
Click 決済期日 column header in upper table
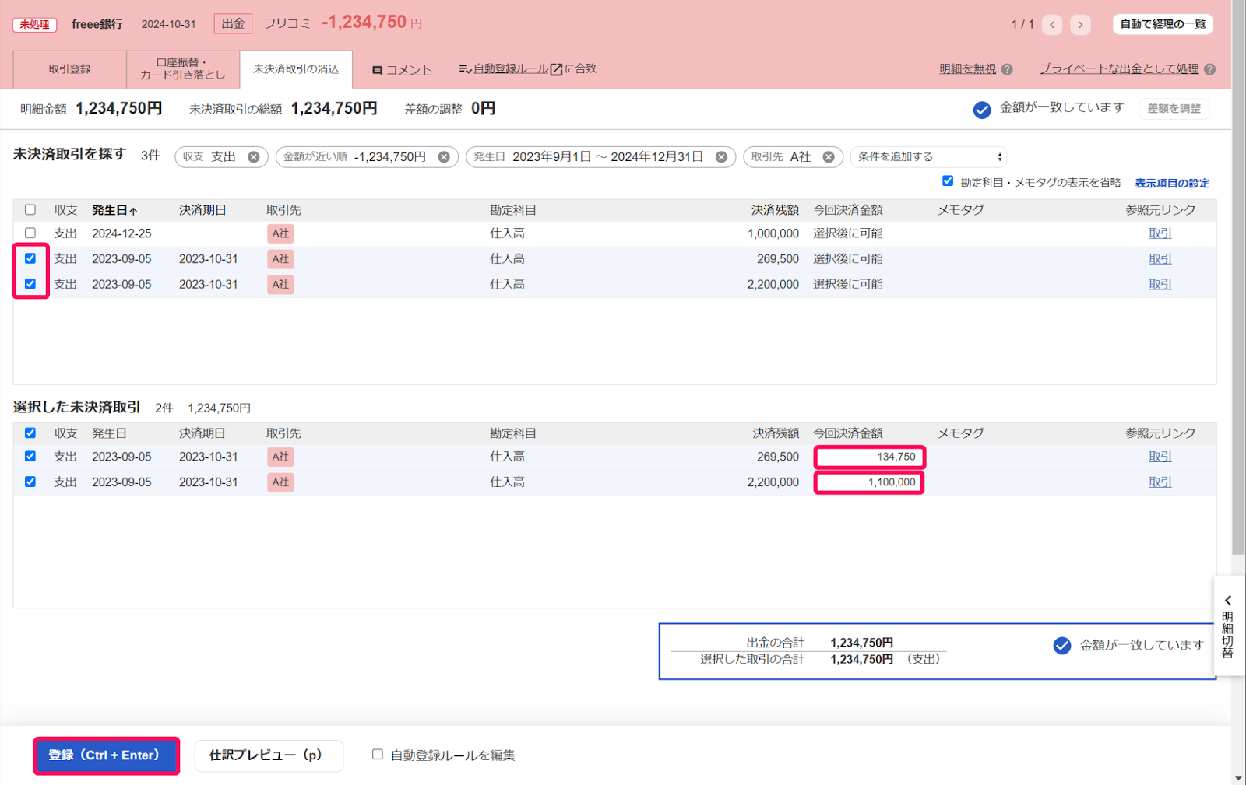click(202, 210)
